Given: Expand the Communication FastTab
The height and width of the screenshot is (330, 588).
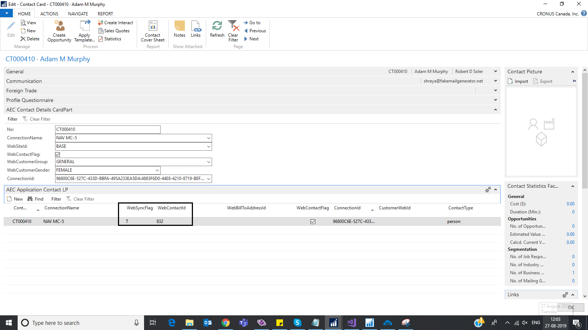Looking at the screenshot, I should [495, 81].
